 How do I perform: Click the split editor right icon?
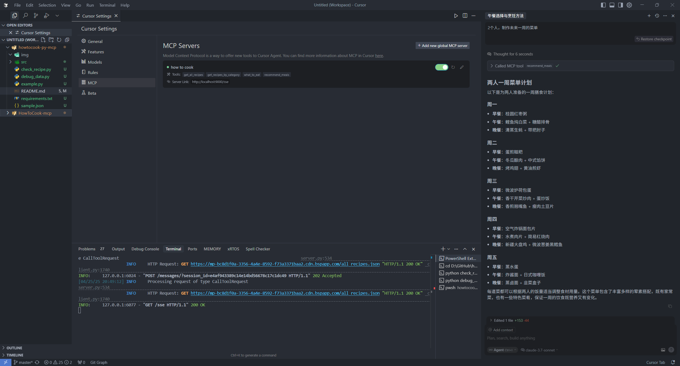[x=465, y=16]
